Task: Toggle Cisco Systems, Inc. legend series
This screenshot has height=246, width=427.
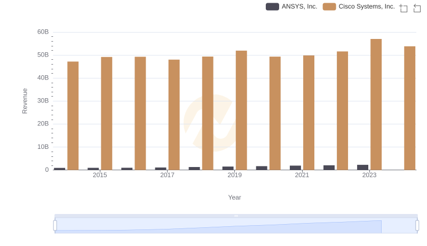Action: pyautogui.click(x=359, y=6)
